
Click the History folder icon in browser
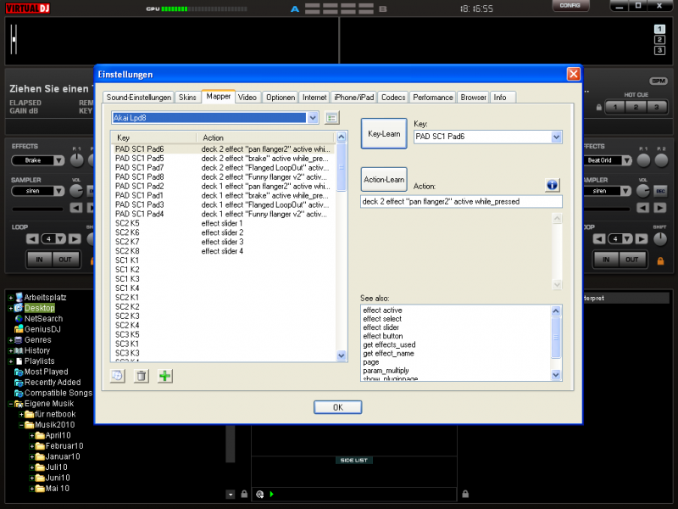pos(18,350)
